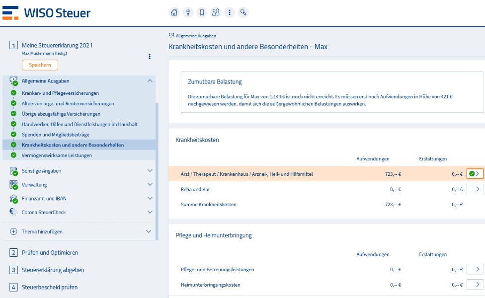Screen dimensions: 485x298
Task: Expand the Finanzamt und IBAN section
Action: 150,199
